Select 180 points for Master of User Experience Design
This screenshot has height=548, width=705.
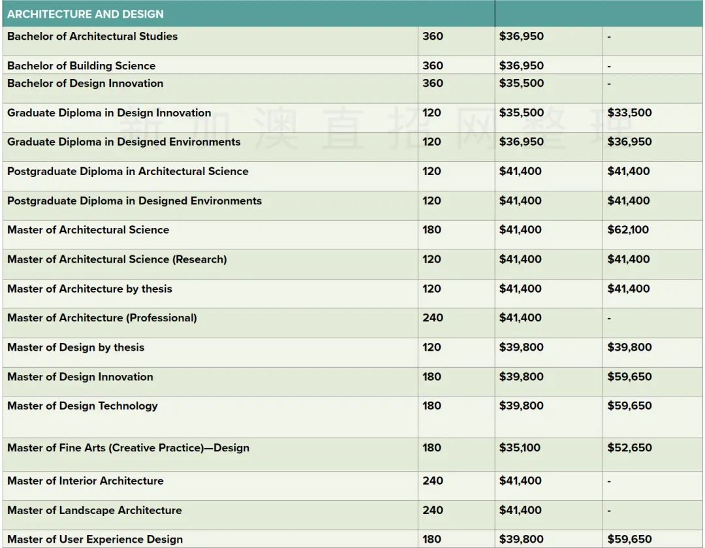pyautogui.click(x=431, y=539)
